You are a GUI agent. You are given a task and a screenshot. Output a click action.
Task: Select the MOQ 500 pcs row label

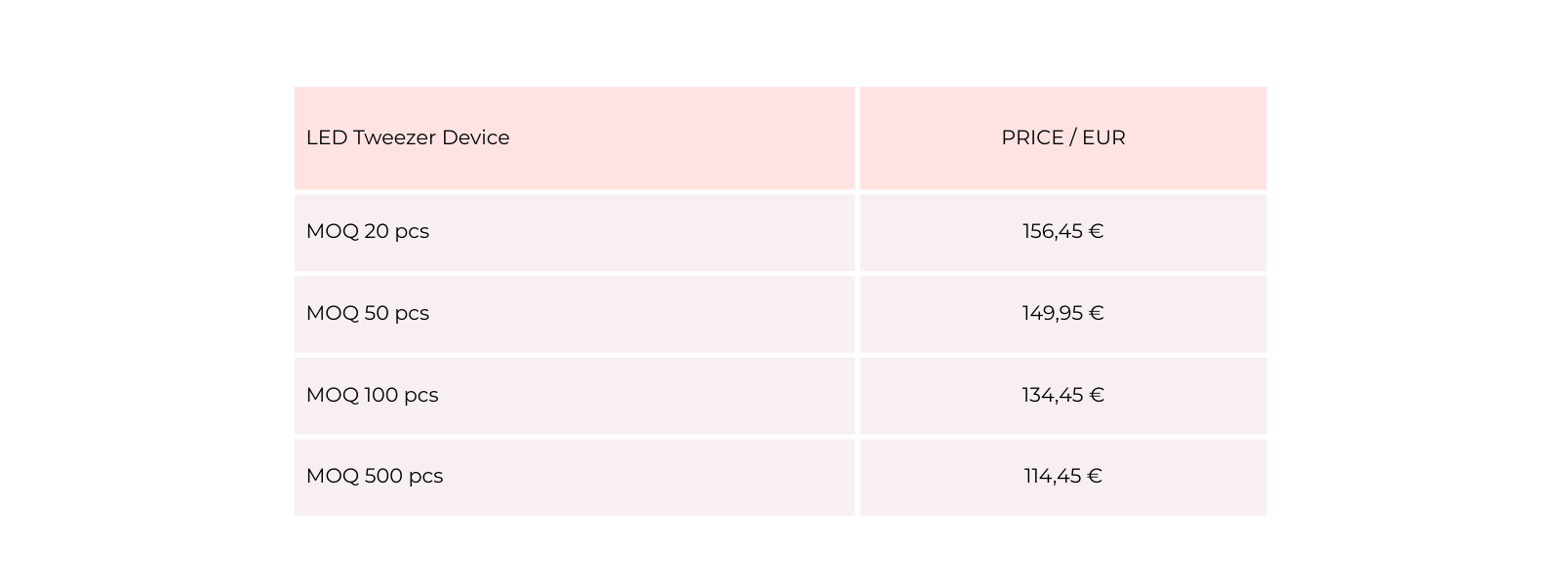tap(375, 476)
